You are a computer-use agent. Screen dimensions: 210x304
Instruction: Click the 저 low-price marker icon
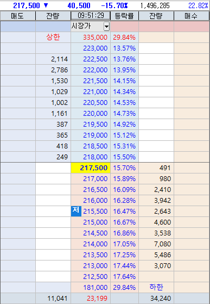(76, 211)
